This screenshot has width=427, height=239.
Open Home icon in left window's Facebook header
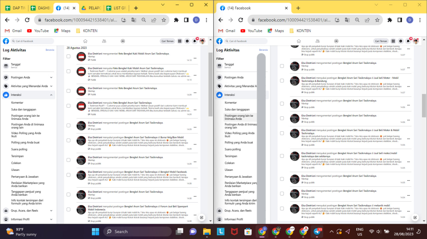[x=85, y=41]
